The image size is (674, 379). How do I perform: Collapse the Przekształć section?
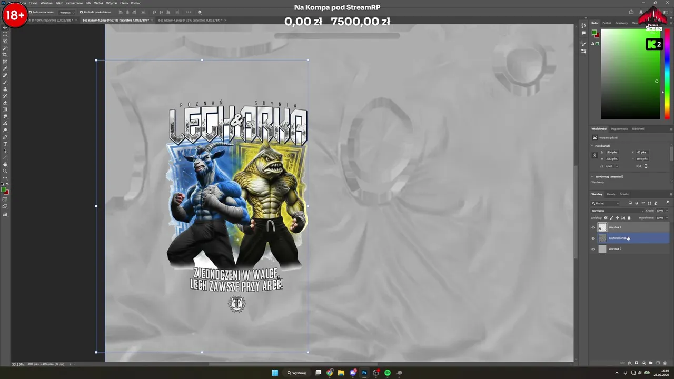(x=592, y=146)
